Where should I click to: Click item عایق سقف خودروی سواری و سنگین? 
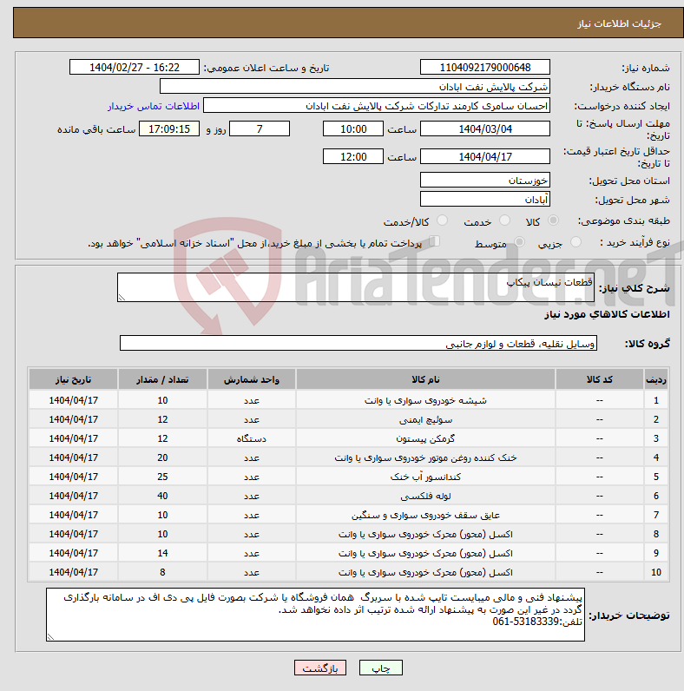[x=425, y=515]
